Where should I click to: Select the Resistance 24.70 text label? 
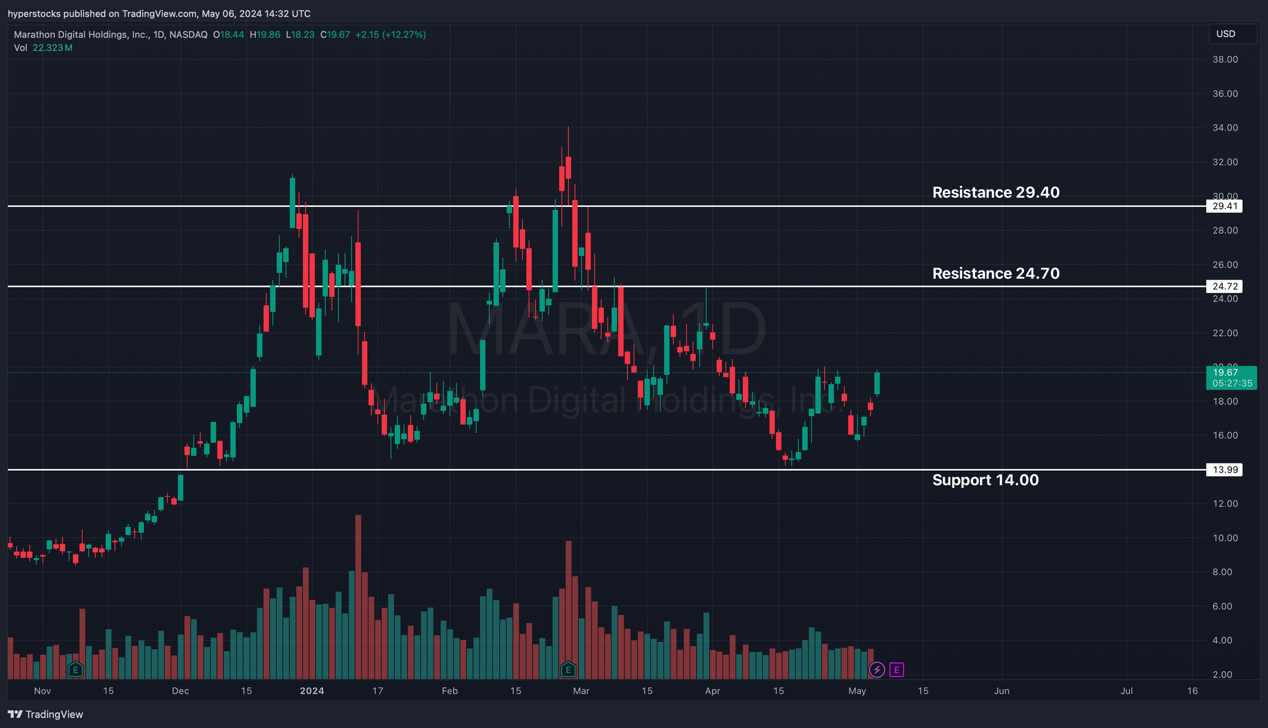(996, 273)
